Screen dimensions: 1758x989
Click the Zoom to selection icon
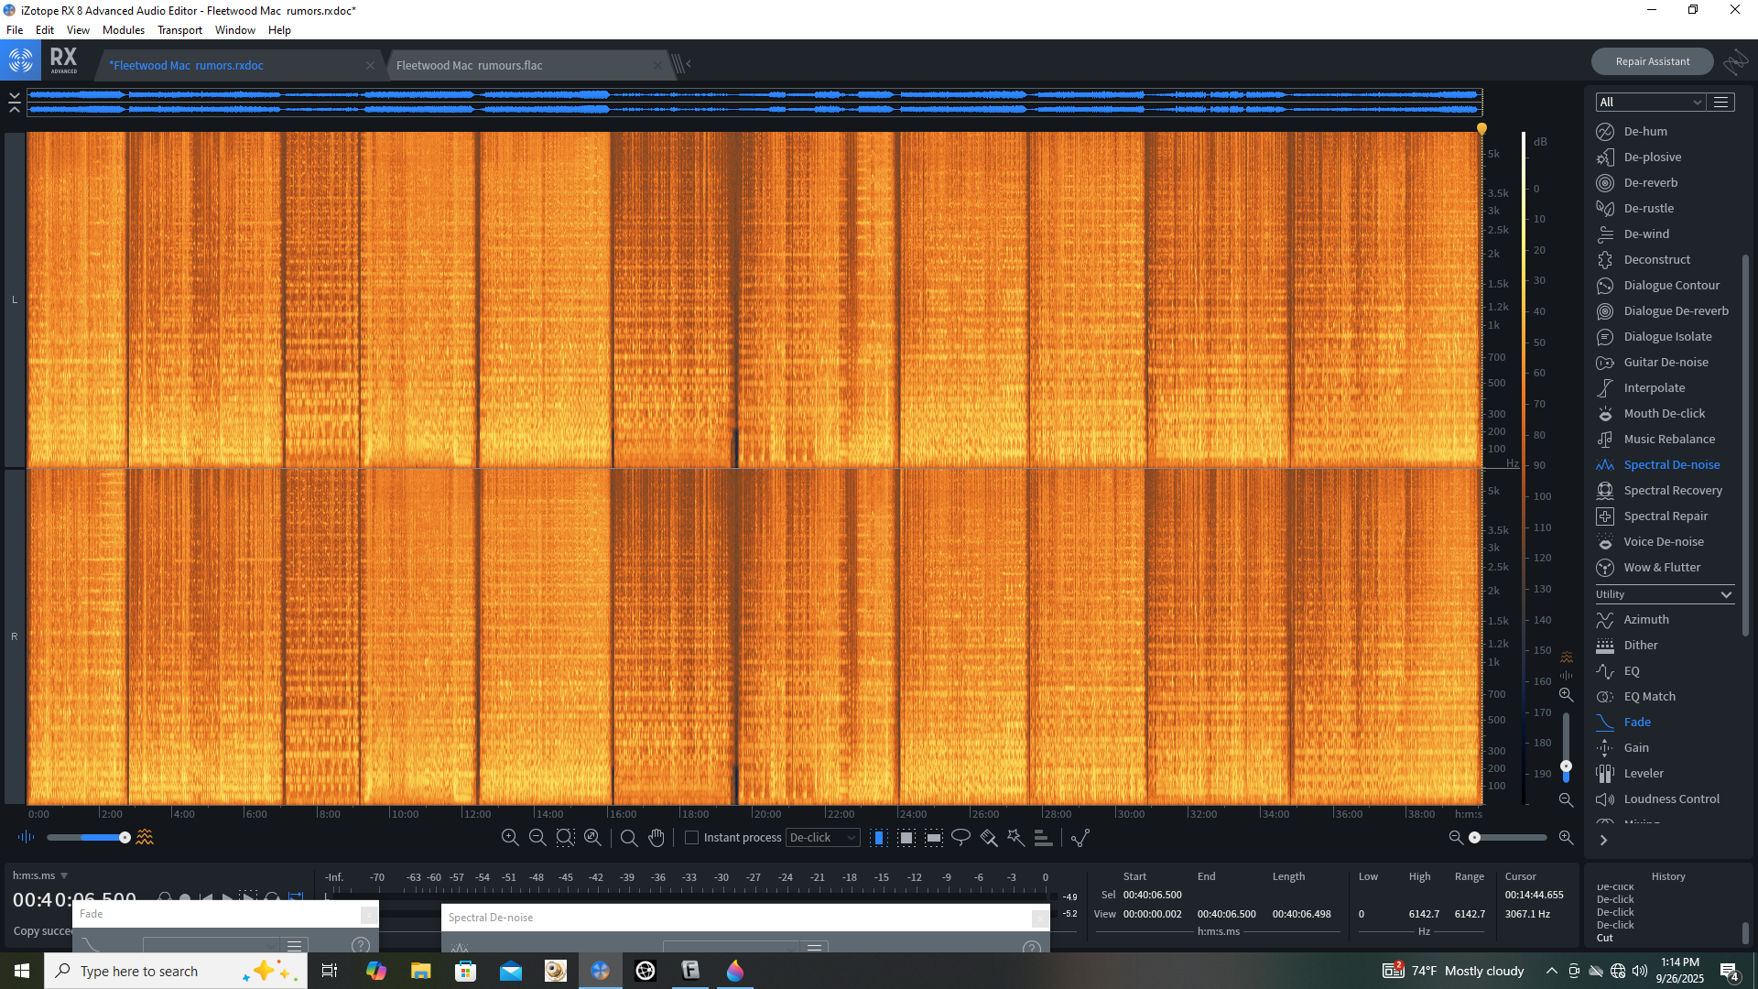(565, 837)
